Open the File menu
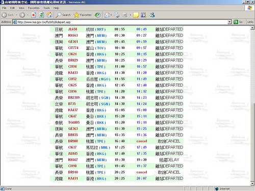The image size is (255, 191). click(x=4, y=8)
